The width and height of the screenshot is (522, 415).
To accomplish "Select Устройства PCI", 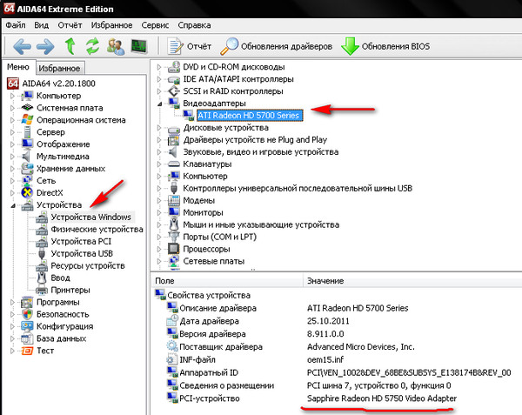I will point(81,242).
